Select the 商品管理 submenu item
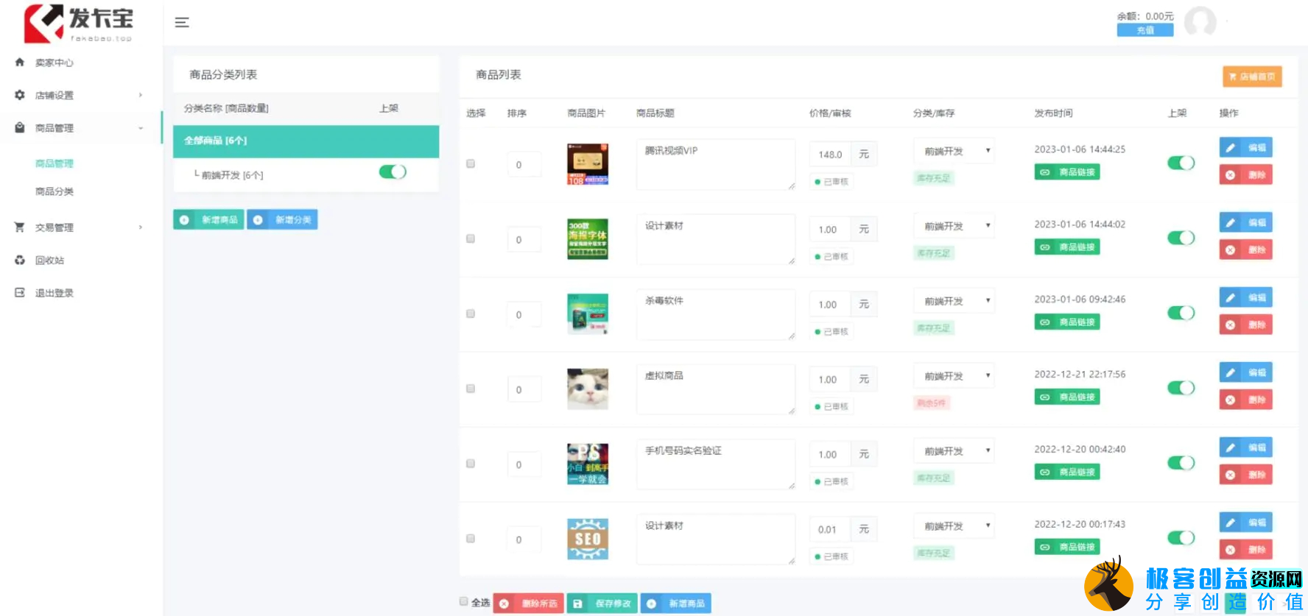 click(x=54, y=163)
